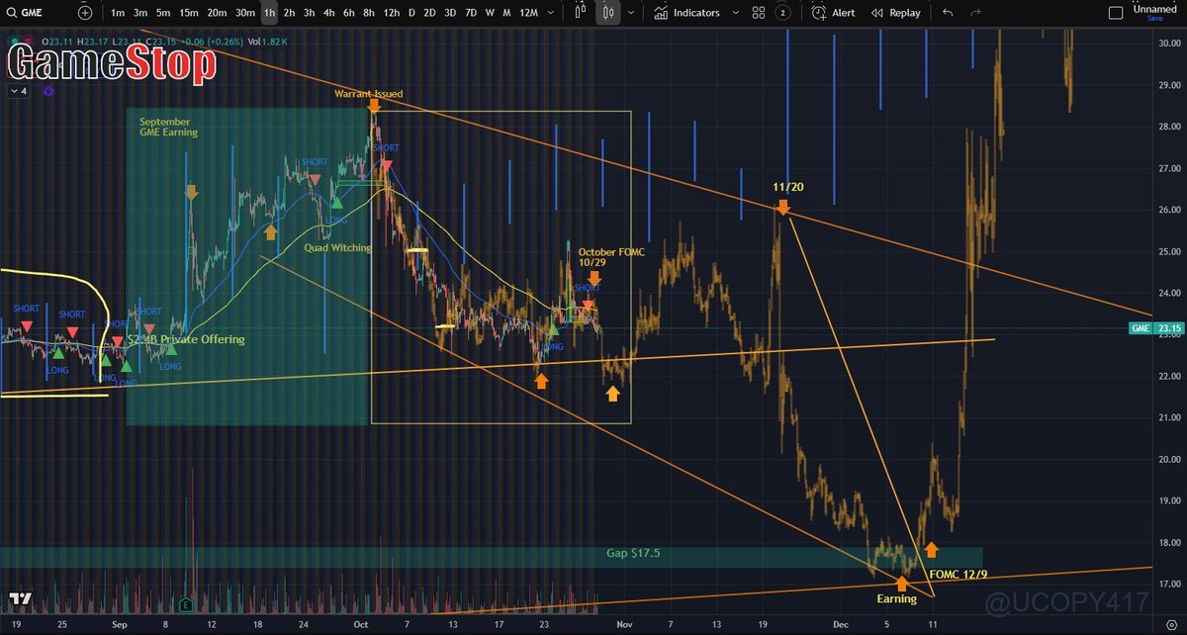The image size is (1187, 635).
Task: Choose the M monthly timeframe
Action: 506,13
